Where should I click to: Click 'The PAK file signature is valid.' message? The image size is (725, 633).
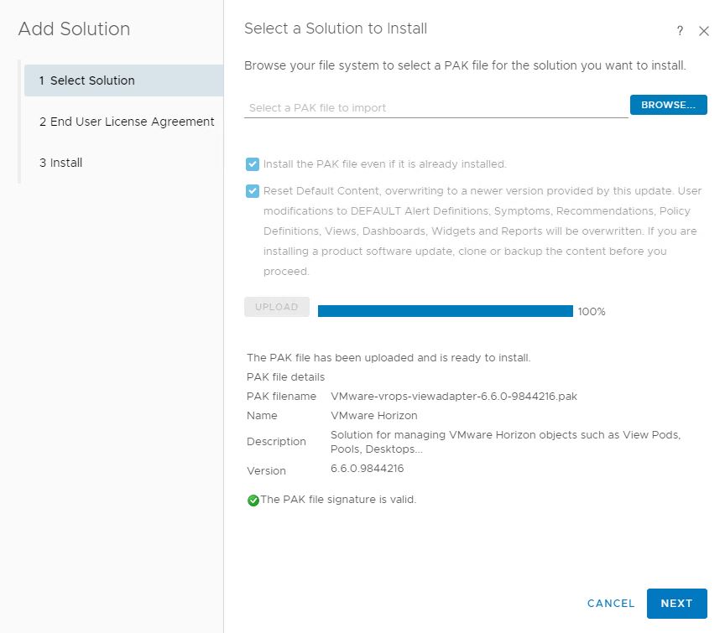[x=338, y=500]
